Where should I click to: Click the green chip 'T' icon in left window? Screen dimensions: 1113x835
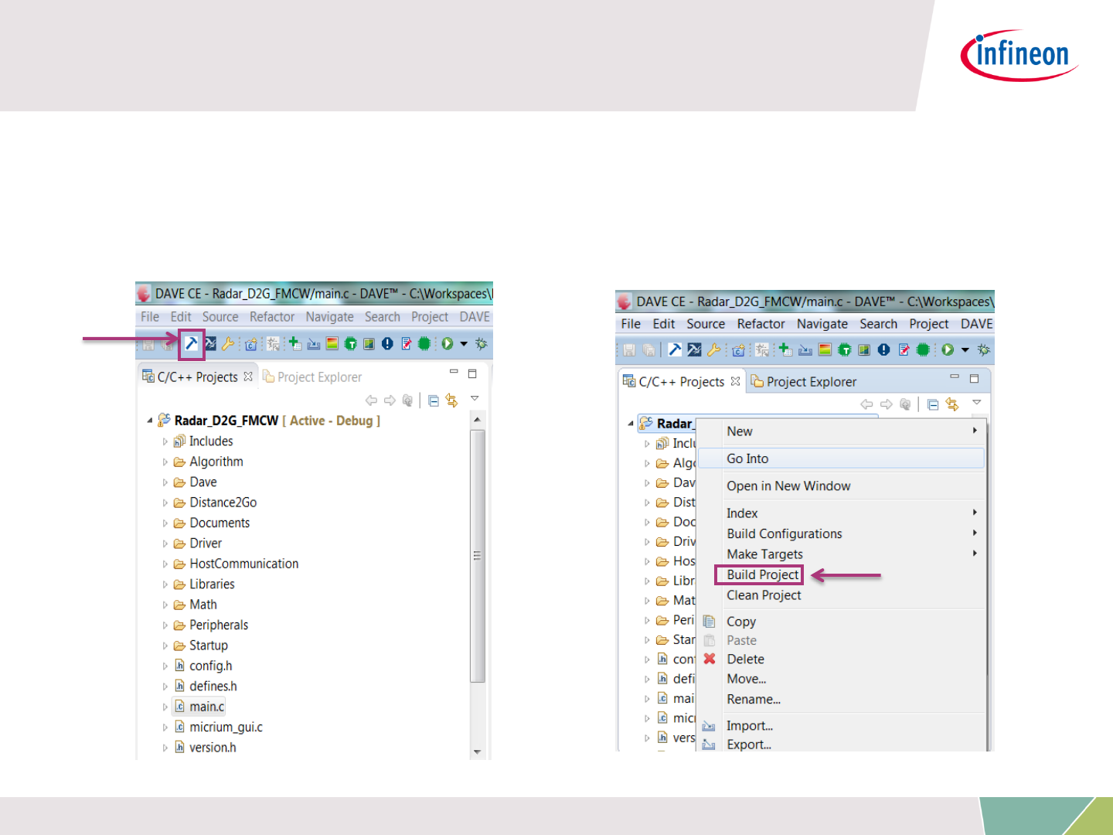point(351,344)
